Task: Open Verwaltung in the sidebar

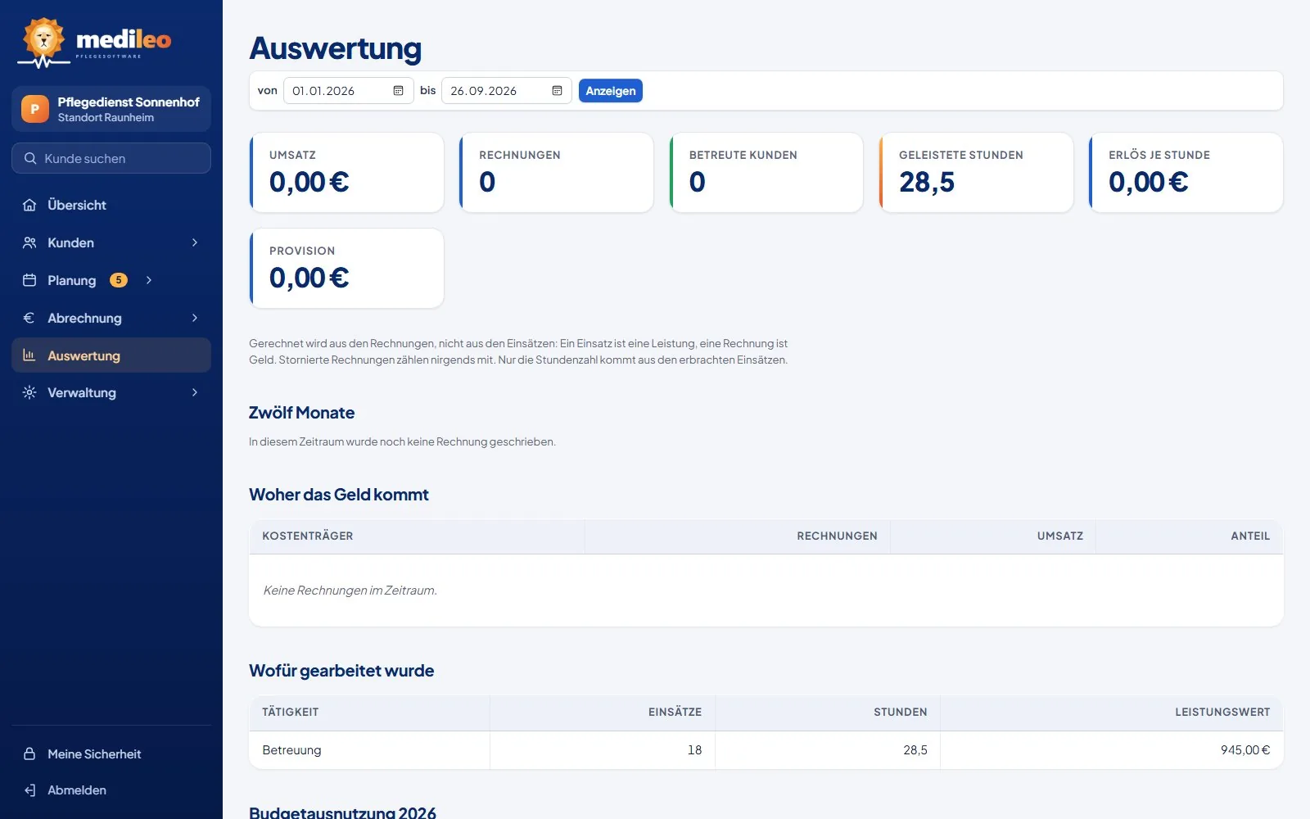Action: click(x=111, y=392)
